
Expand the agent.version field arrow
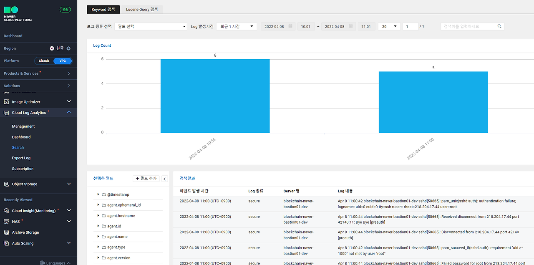point(98,258)
